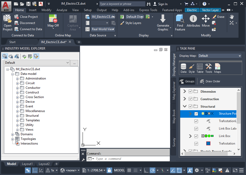Click the Open Project icon
This screenshot has width=246, height=175.
click(x=7, y=19)
